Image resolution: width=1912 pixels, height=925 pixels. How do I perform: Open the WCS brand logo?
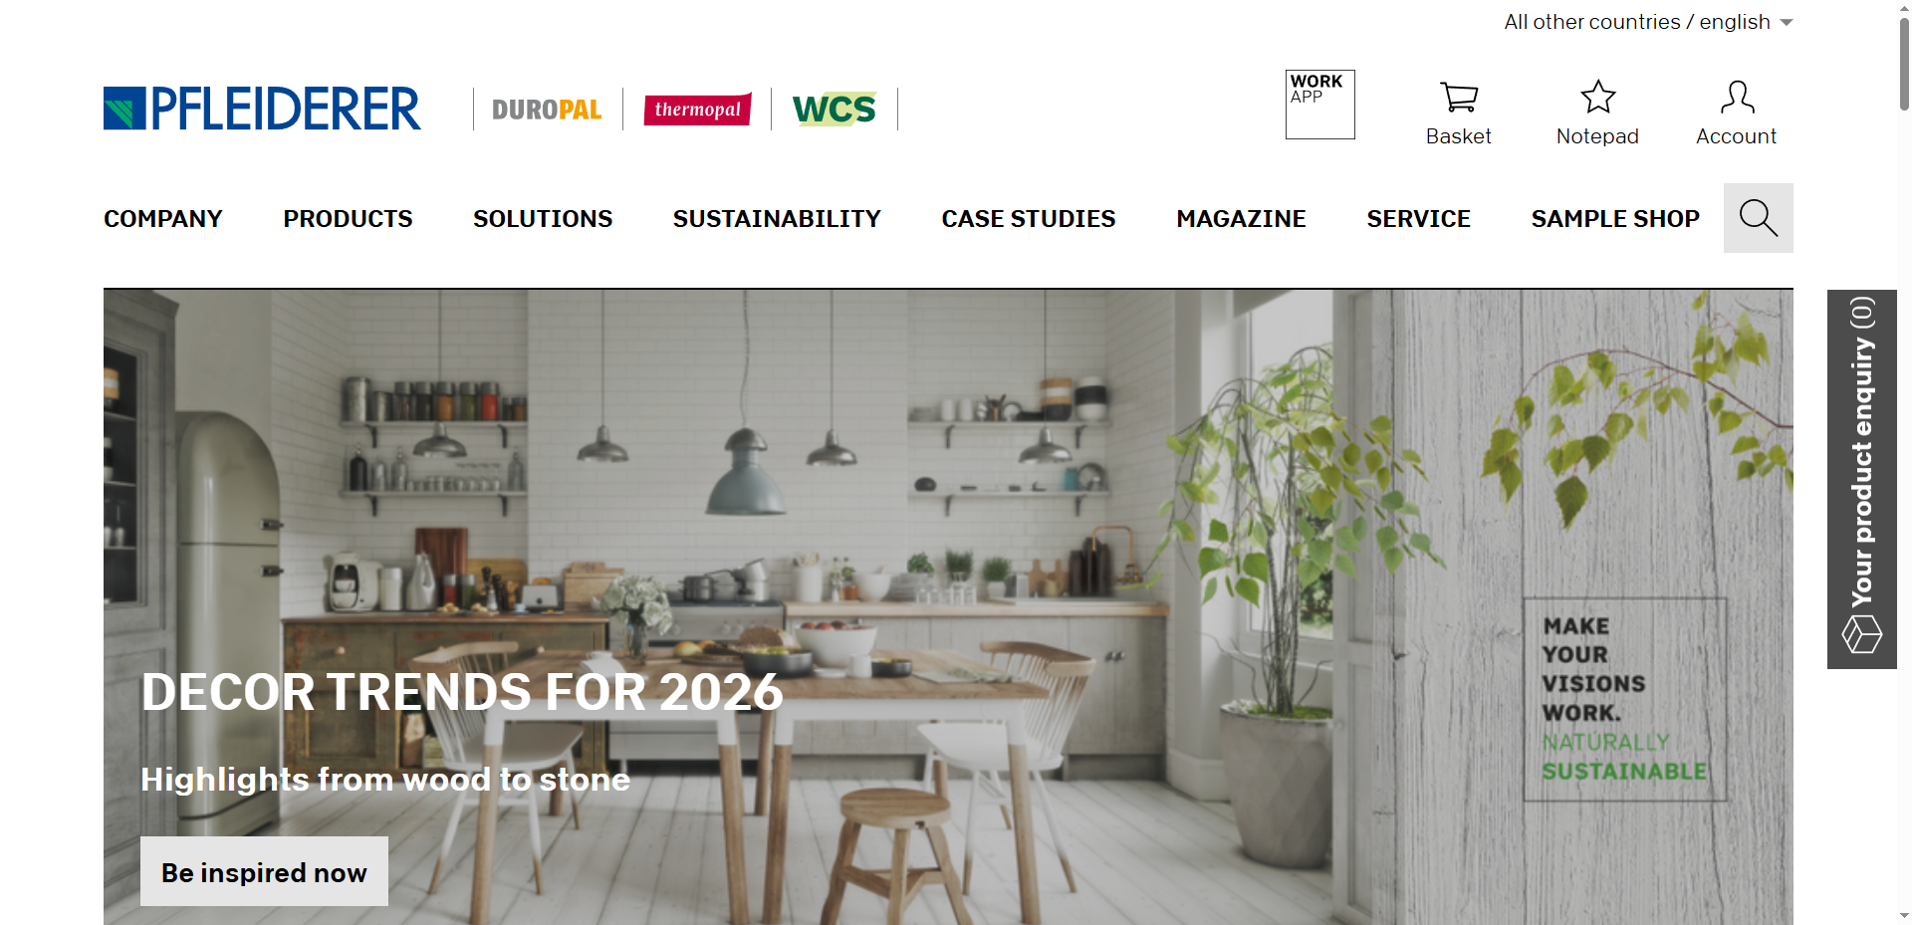[835, 109]
